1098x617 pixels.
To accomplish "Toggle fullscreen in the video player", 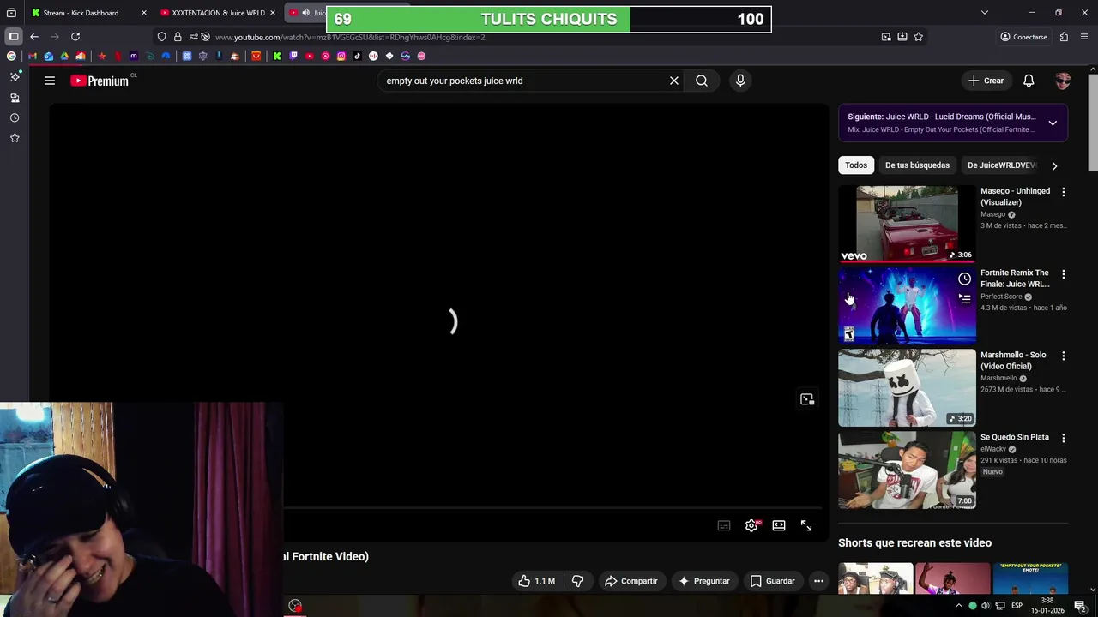I will click(806, 525).
